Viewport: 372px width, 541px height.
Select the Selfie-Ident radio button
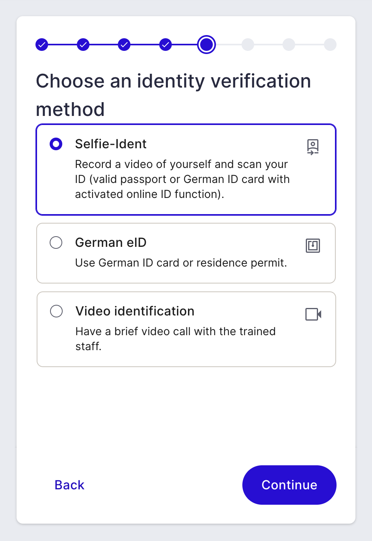pos(56,144)
